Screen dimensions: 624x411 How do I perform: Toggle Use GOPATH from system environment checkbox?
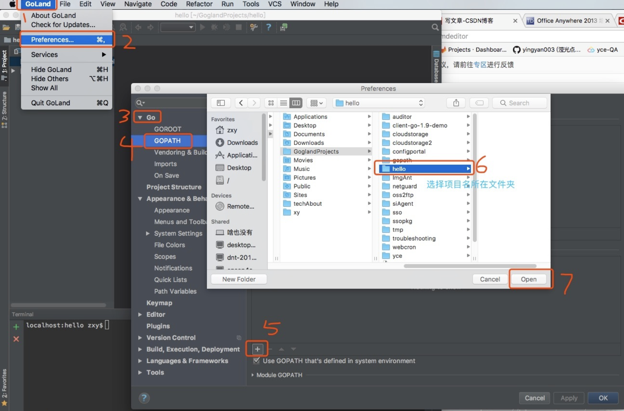coord(257,361)
